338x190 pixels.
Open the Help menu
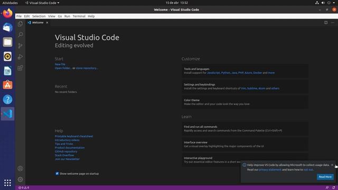[x=91, y=16]
